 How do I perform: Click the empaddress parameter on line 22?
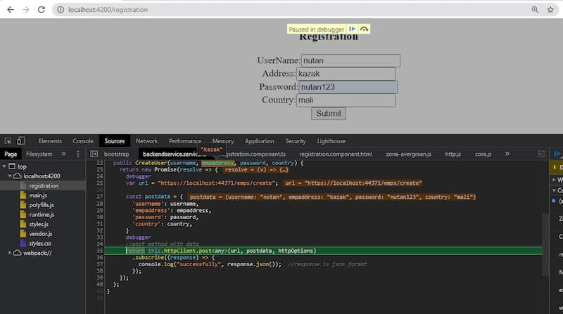217,163
